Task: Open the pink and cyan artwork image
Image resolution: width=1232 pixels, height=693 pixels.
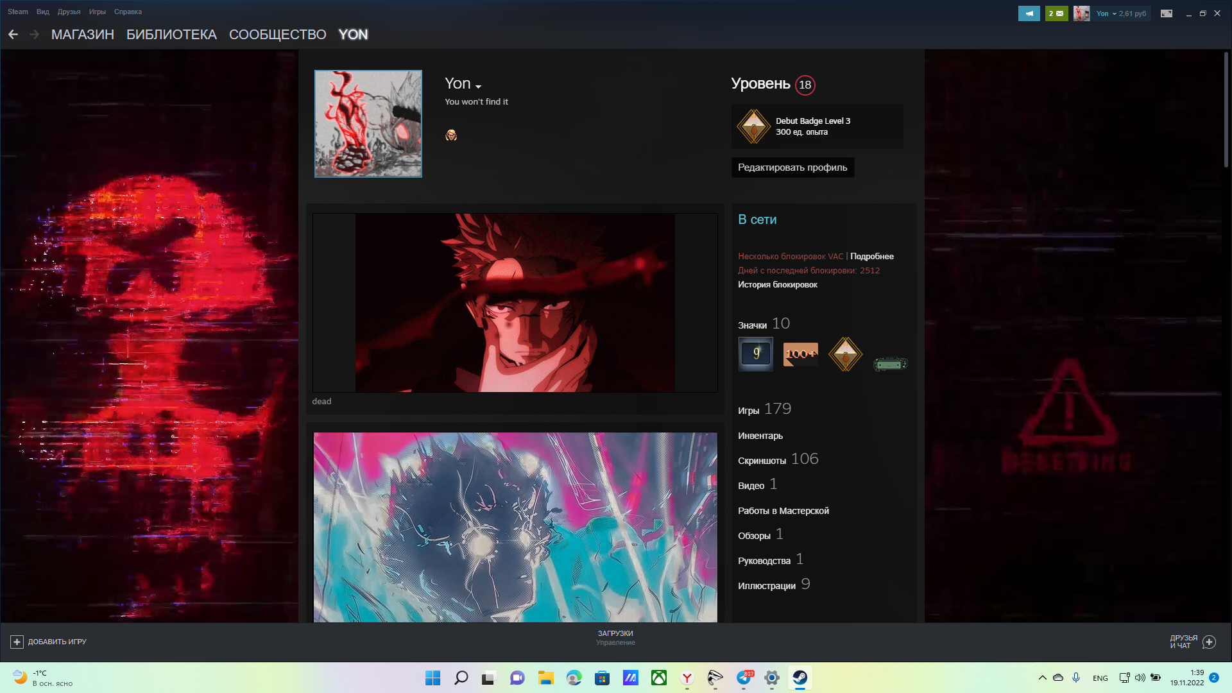Action: coord(515,527)
